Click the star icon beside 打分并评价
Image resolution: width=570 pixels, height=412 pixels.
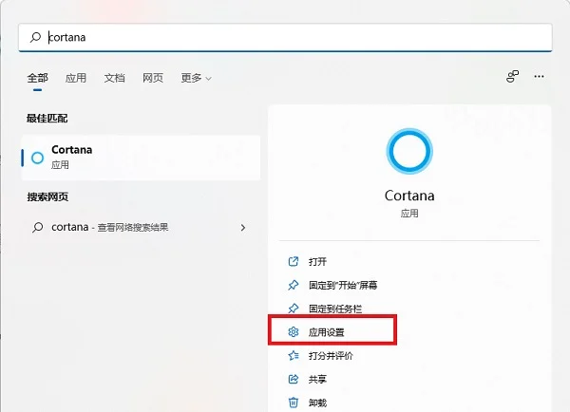tap(293, 356)
